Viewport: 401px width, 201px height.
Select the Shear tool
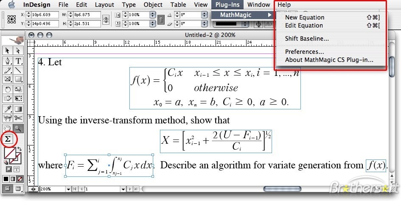[x=7, y=98]
